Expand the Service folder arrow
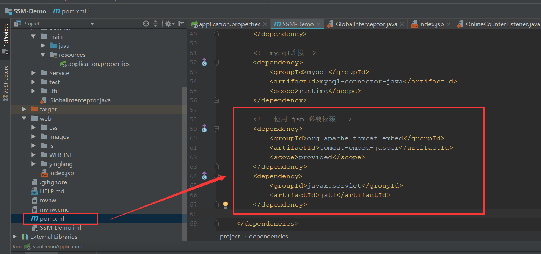541x254 pixels. 34,73
